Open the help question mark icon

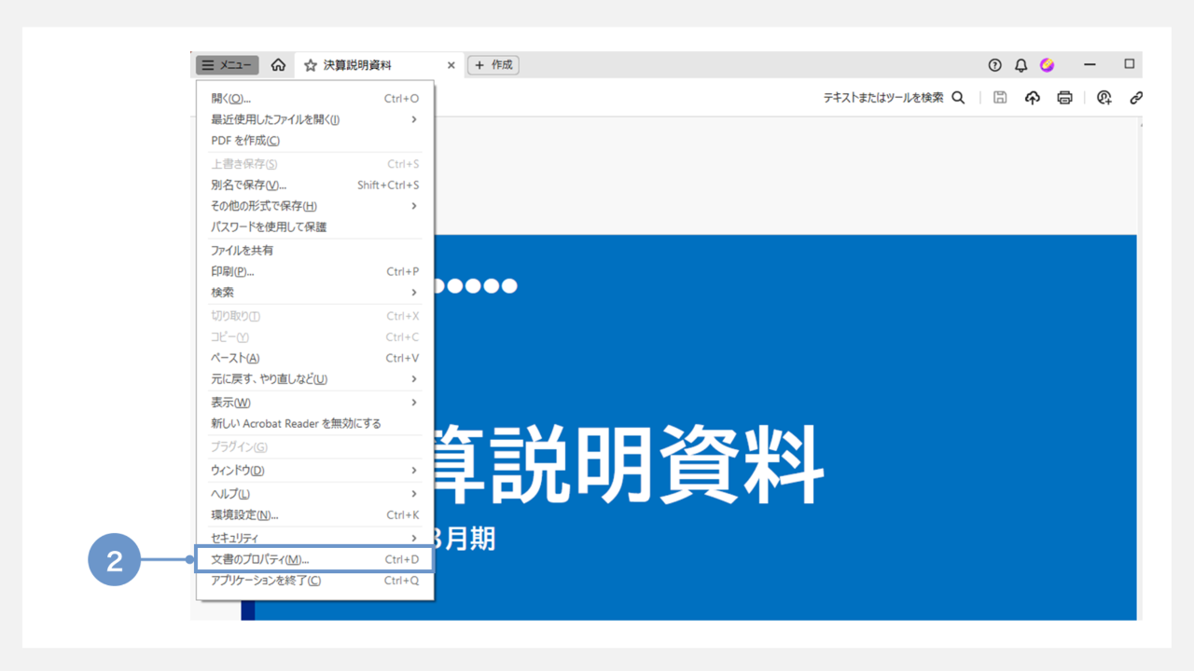click(x=995, y=65)
